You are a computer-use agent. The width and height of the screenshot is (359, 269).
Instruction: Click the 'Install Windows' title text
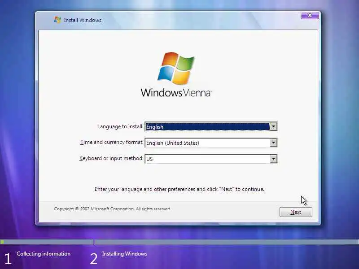click(x=83, y=20)
